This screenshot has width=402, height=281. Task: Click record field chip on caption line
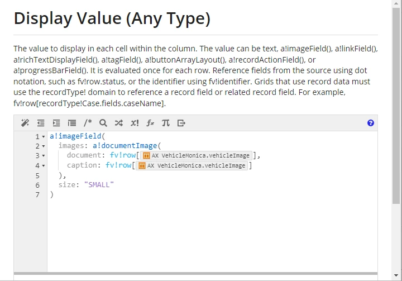(x=192, y=165)
